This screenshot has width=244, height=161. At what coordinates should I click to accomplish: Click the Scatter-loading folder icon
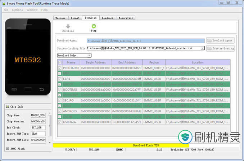coord(209,48)
